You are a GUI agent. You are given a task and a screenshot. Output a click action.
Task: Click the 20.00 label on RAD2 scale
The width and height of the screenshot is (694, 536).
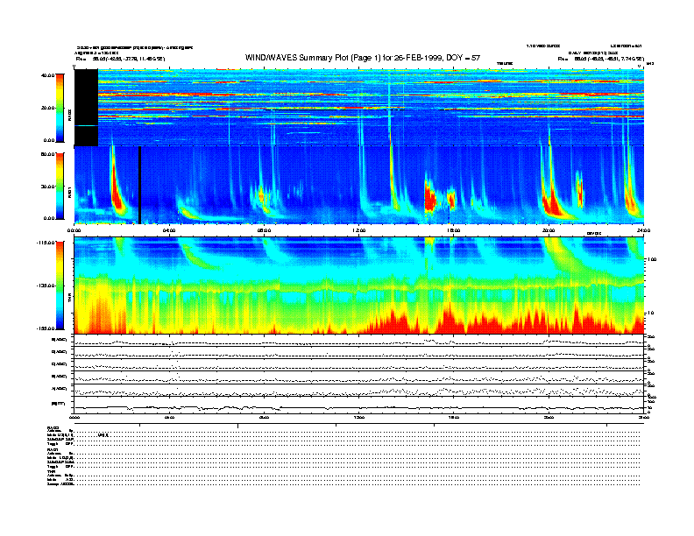[x=47, y=108]
